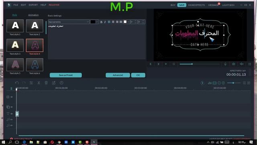Open the EXPORT menu
This screenshot has width=257, height=145.
pos(33,5)
